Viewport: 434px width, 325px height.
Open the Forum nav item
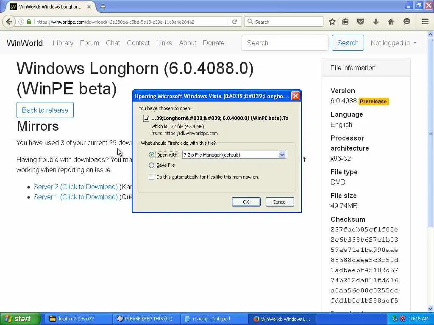tap(89, 43)
